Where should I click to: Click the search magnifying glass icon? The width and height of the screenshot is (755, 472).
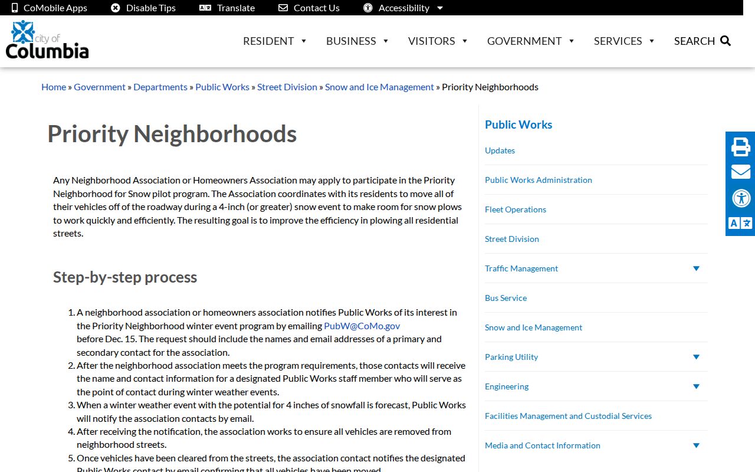(726, 41)
